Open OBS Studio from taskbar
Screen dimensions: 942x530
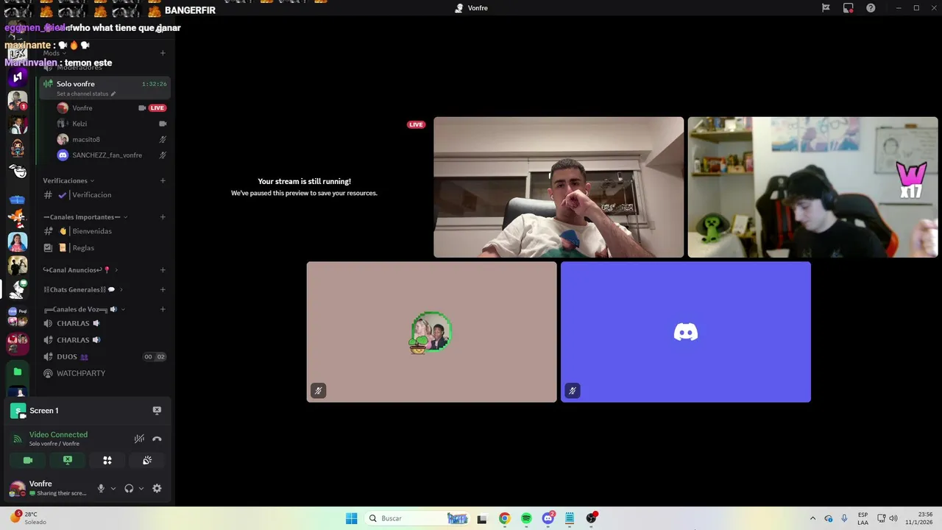pos(591,518)
